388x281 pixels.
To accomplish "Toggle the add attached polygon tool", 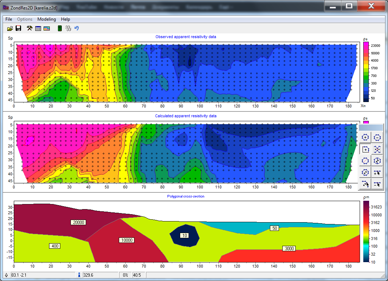I will (x=365, y=149).
